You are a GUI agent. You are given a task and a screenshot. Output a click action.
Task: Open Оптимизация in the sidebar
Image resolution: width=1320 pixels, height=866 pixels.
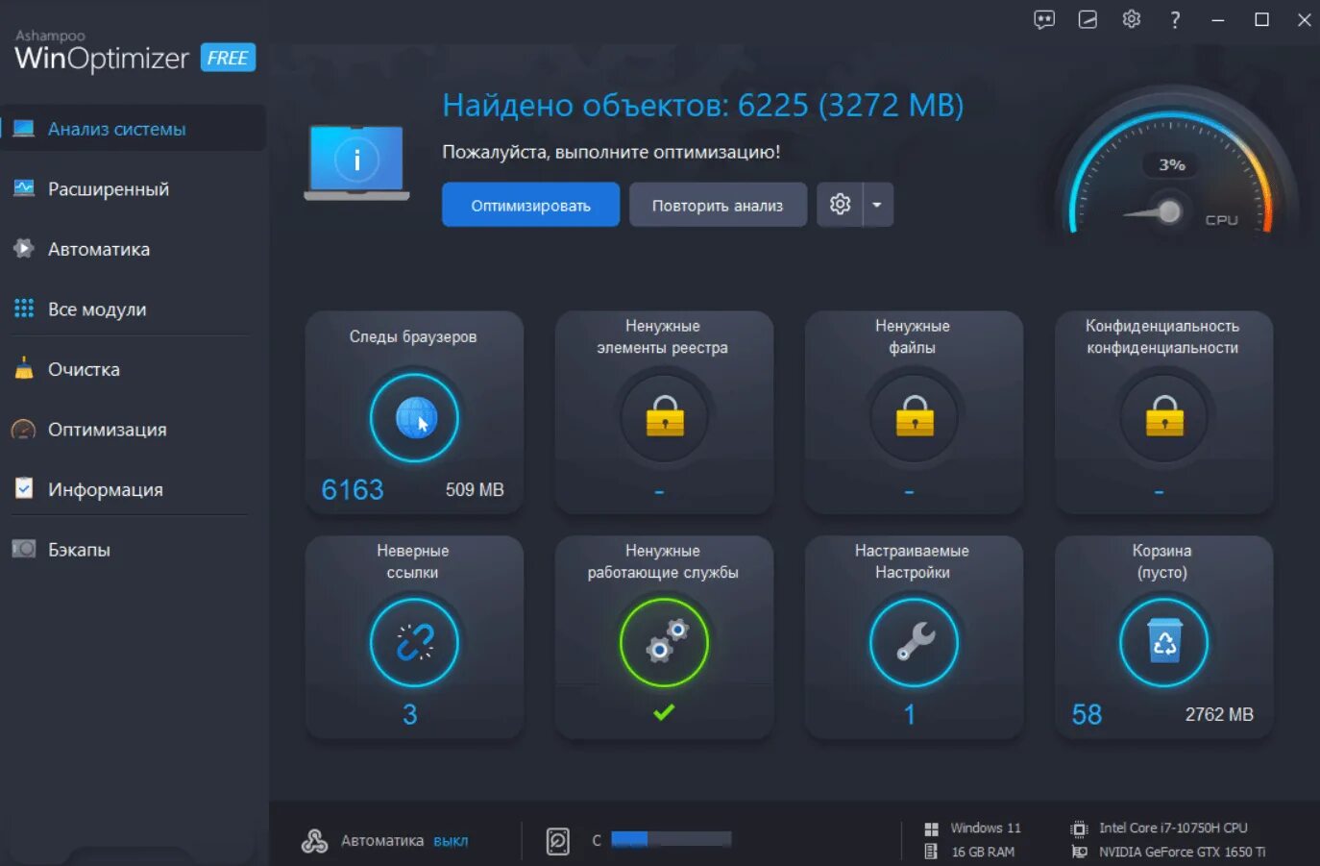point(133,430)
